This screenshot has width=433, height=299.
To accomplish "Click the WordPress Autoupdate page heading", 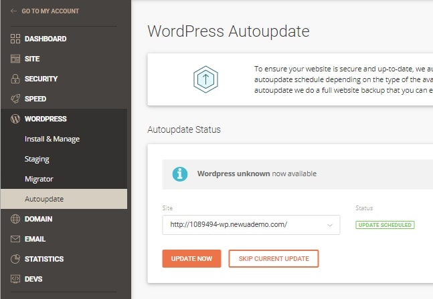I will click(x=228, y=31).
